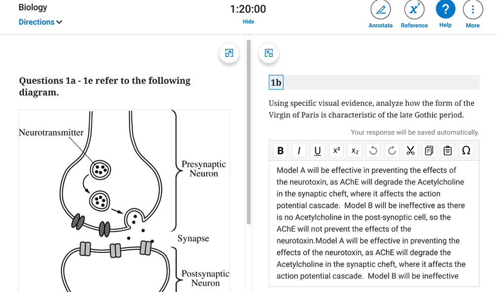Paste from clipboard icon
Screen dimensions: 497x292
(x=447, y=150)
